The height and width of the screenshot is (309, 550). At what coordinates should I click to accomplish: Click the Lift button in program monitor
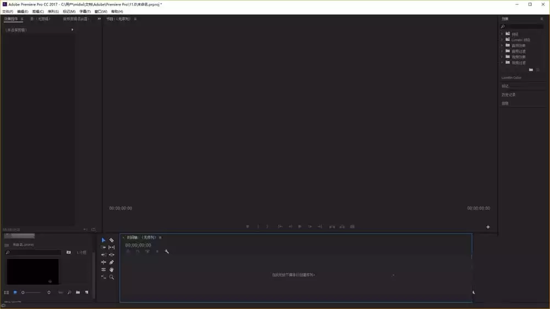pos(332,227)
